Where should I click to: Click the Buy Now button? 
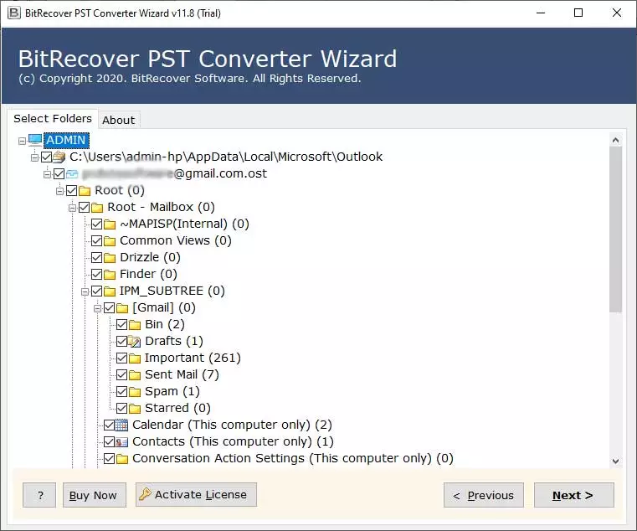[95, 495]
